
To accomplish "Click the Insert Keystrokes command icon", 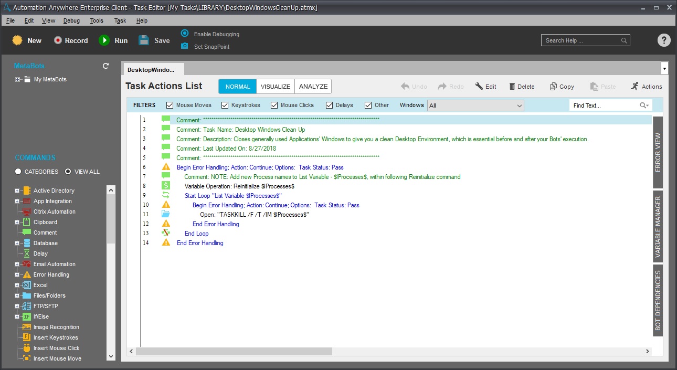I will pyautogui.click(x=27, y=337).
